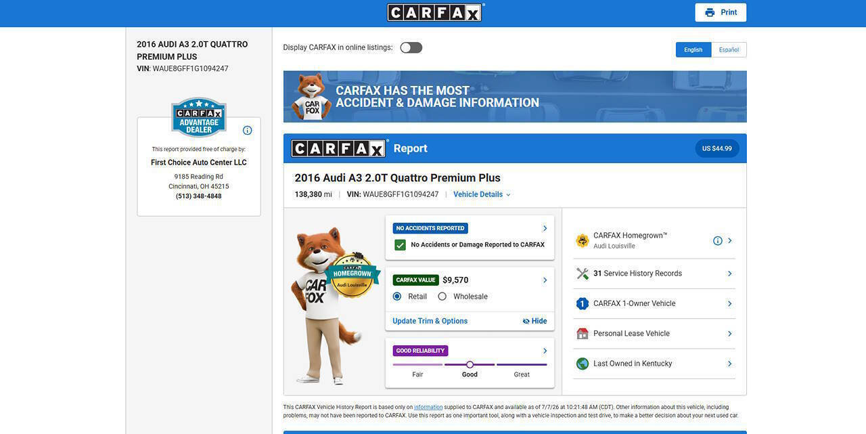
Task: Click the CARFAX logo in the header
Action: point(434,12)
